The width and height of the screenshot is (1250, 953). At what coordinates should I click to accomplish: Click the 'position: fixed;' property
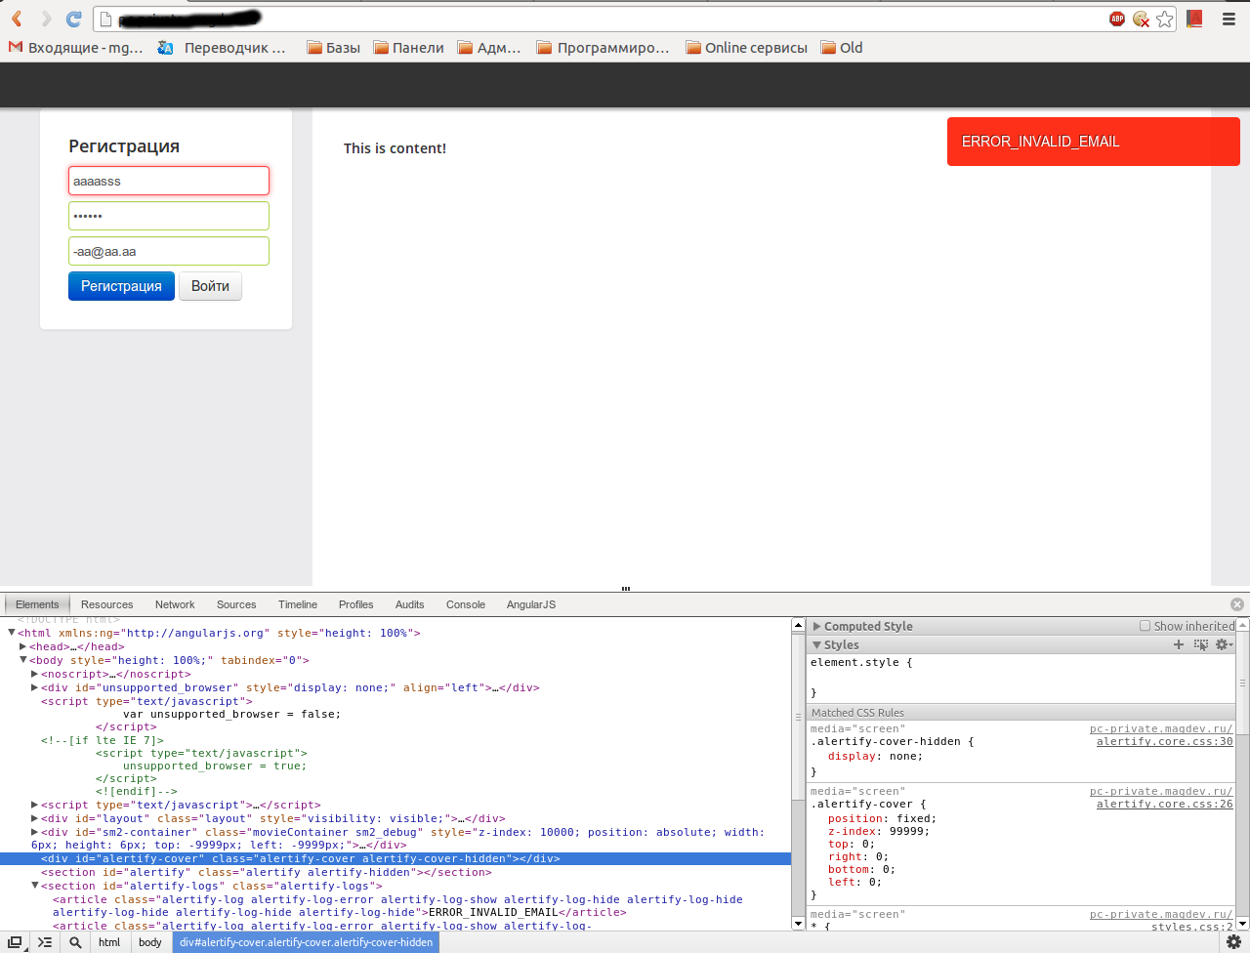point(882,819)
